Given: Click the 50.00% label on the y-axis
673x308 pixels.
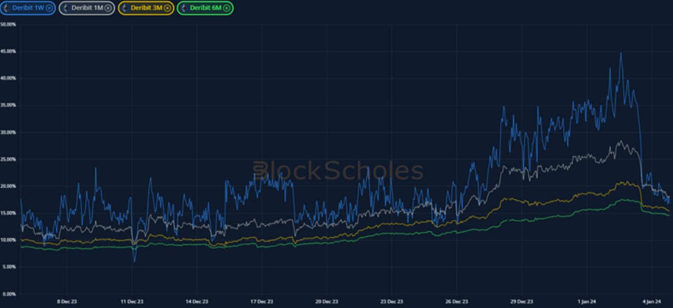Looking at the screenshot, I should 8,24.
